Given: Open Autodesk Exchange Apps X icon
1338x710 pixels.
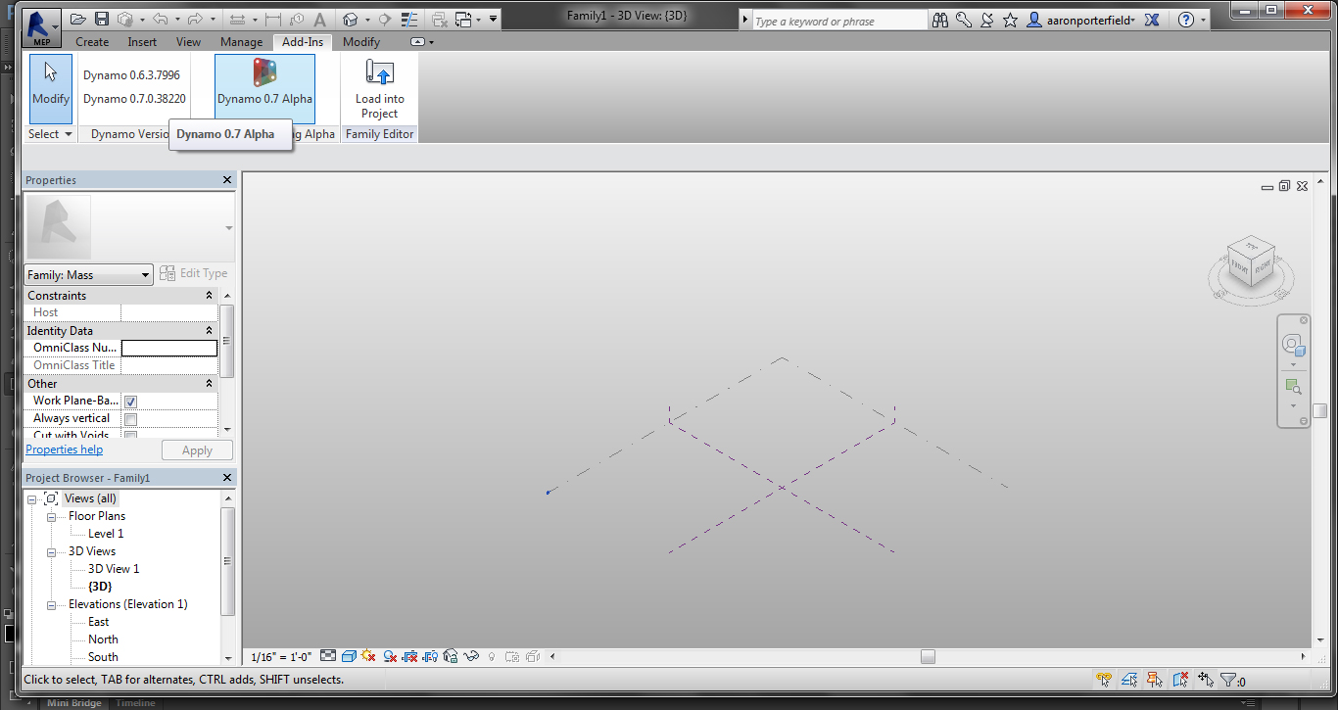Looking at the screenshot, I should click(1152, 20).
